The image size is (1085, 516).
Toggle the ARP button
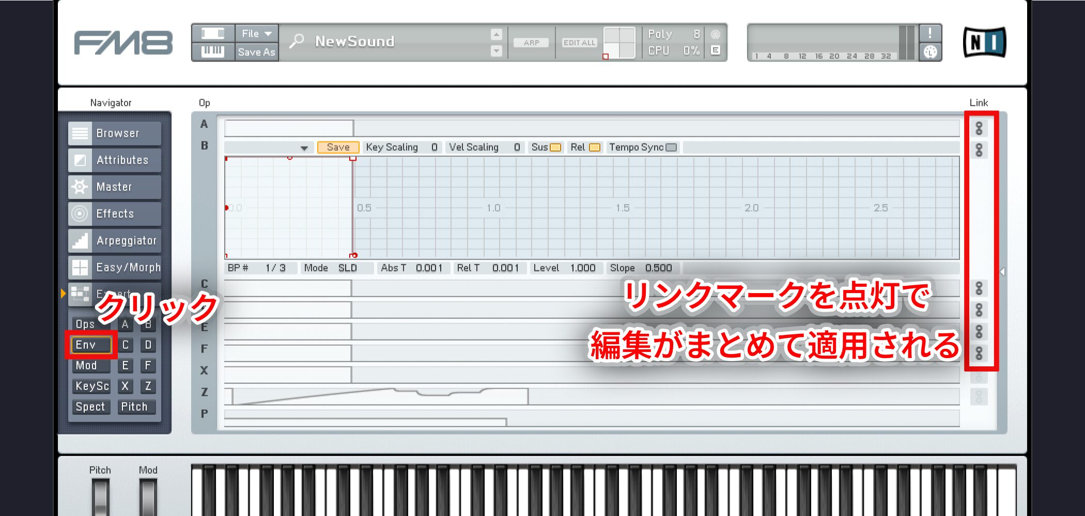point(531,43)
